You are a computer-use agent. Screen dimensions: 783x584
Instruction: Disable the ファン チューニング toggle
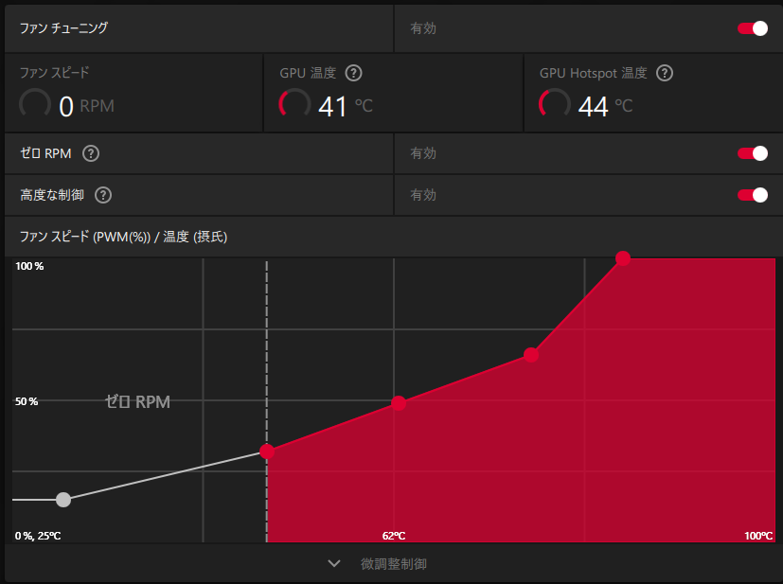pyautogui.click(x=753, y=28)
